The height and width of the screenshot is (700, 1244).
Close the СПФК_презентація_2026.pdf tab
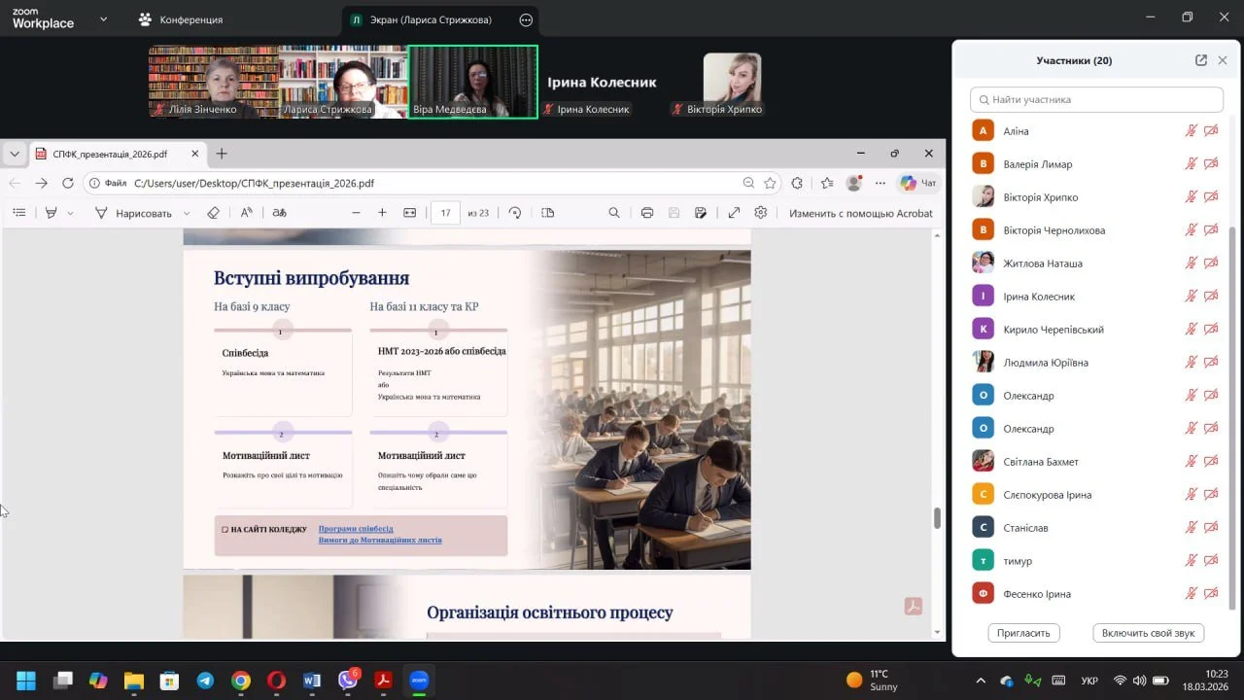[194, 154]
